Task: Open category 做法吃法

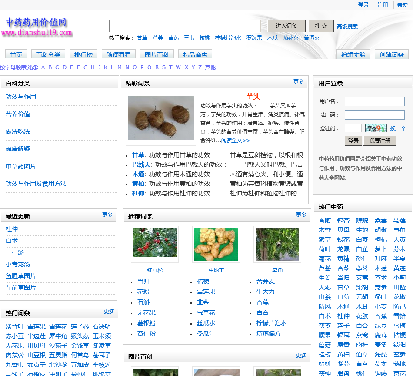Action: [18, 131]
